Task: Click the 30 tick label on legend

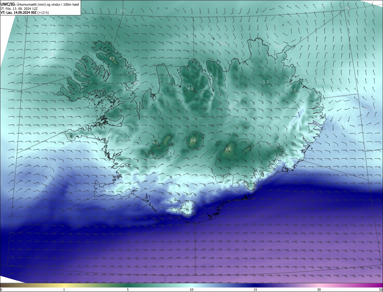Action: click(319, 290)
